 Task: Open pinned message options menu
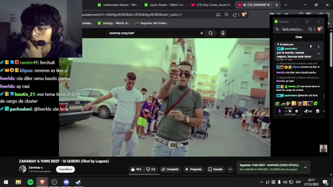point(319,47)
